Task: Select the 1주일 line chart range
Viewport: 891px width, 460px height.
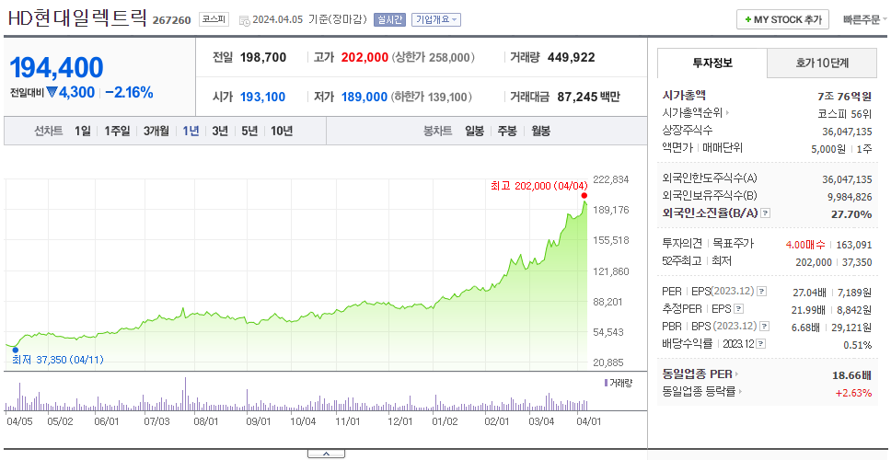Action: pyautogui.click(x=117, y=132)
